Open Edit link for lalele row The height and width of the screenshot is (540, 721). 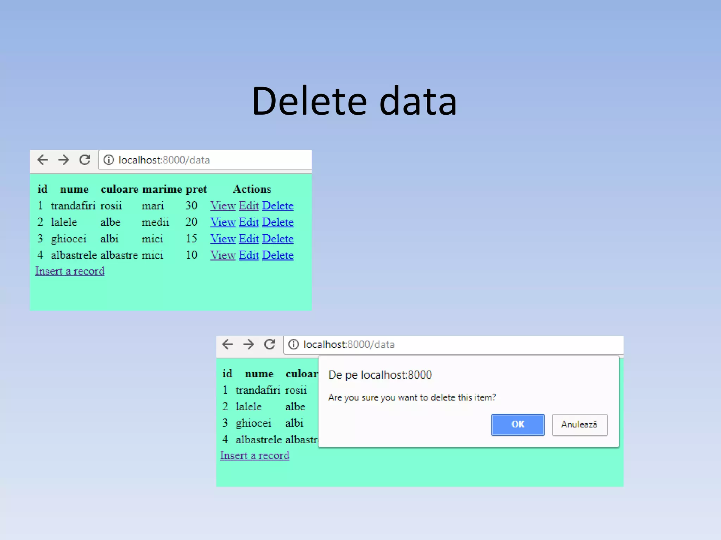pos(249,222)
